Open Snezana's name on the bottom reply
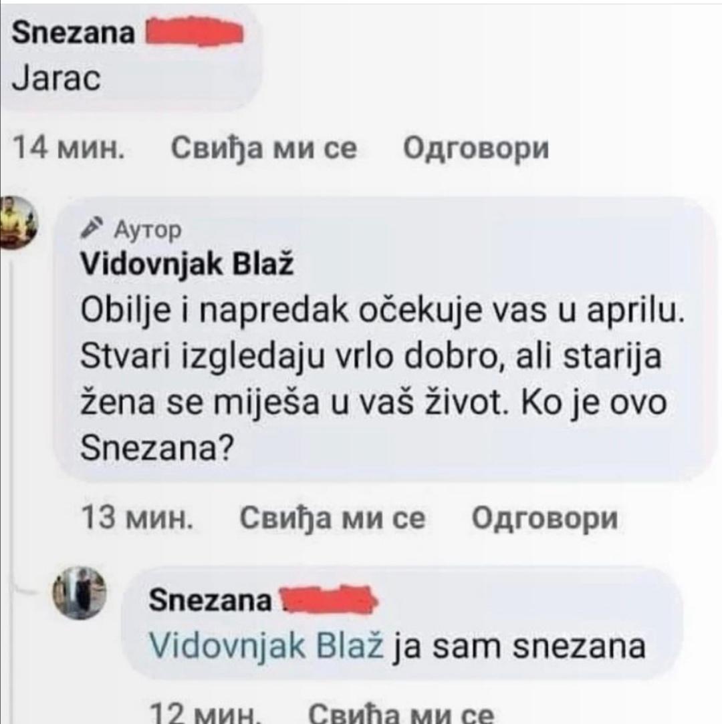 tap(211, 600)
